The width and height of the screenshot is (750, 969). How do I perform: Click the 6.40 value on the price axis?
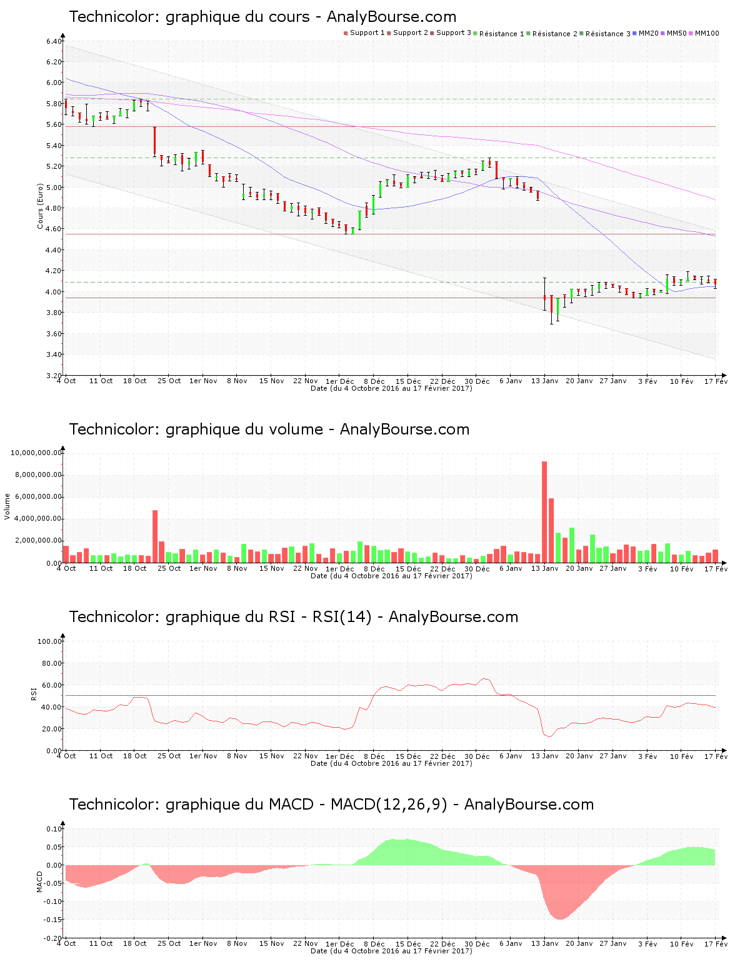[54, 41]
